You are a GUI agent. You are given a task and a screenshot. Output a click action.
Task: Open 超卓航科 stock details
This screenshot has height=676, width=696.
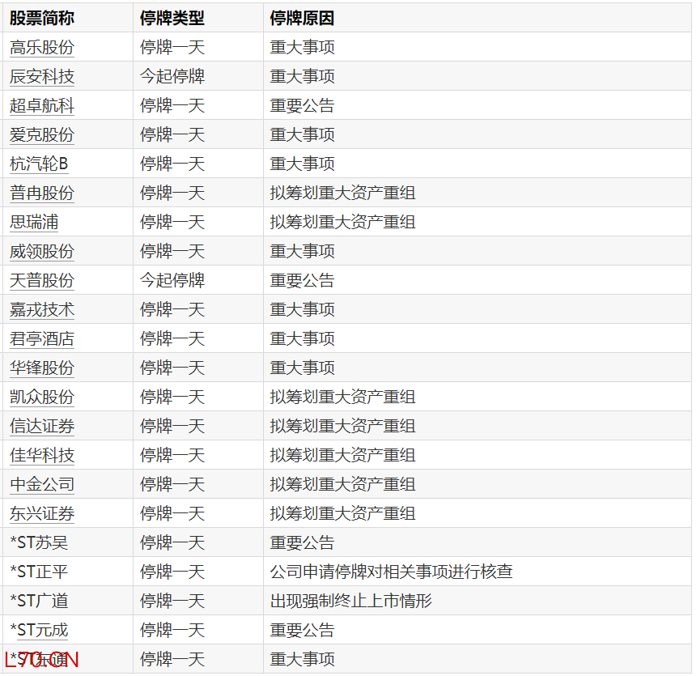pos(42,106)
